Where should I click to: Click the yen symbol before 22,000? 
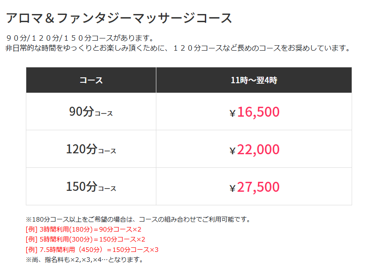pos(232,151)
